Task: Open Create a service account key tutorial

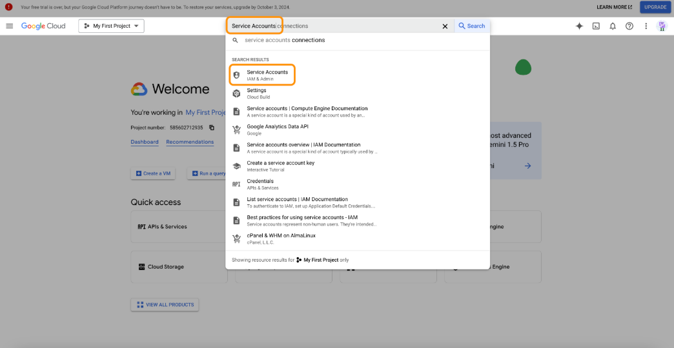Action: pyautogui.click(x=358, y=166)
